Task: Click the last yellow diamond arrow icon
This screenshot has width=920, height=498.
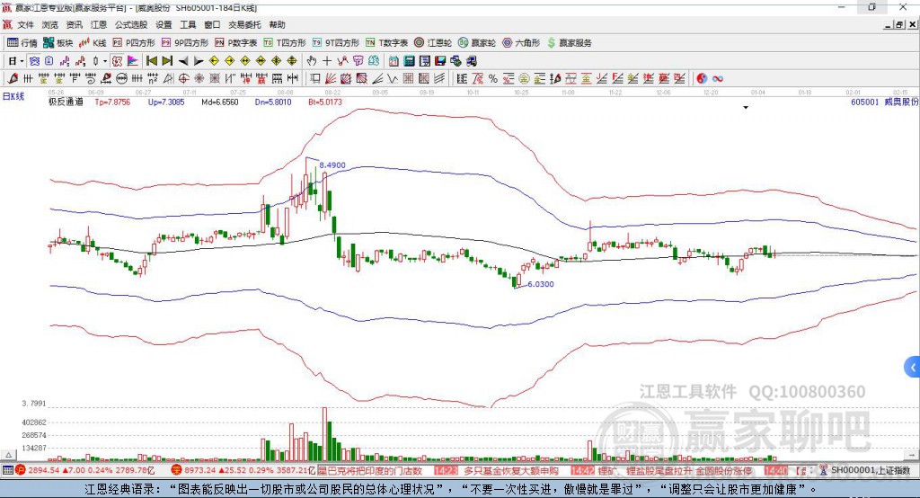Action: pyautogui.click(x=292, y=61)
